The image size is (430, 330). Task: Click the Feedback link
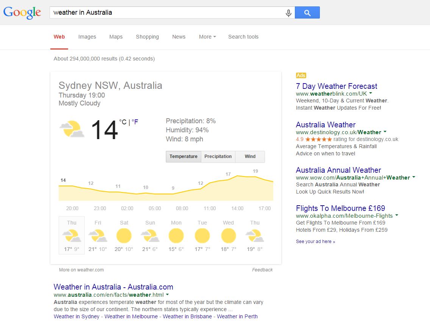pyautogui.click(x=262, y=270)
